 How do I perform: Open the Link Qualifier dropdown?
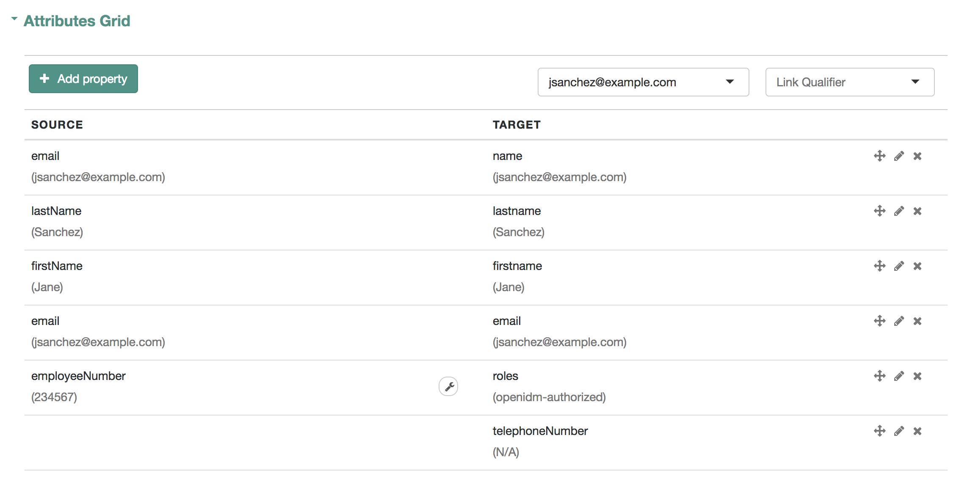850,82
